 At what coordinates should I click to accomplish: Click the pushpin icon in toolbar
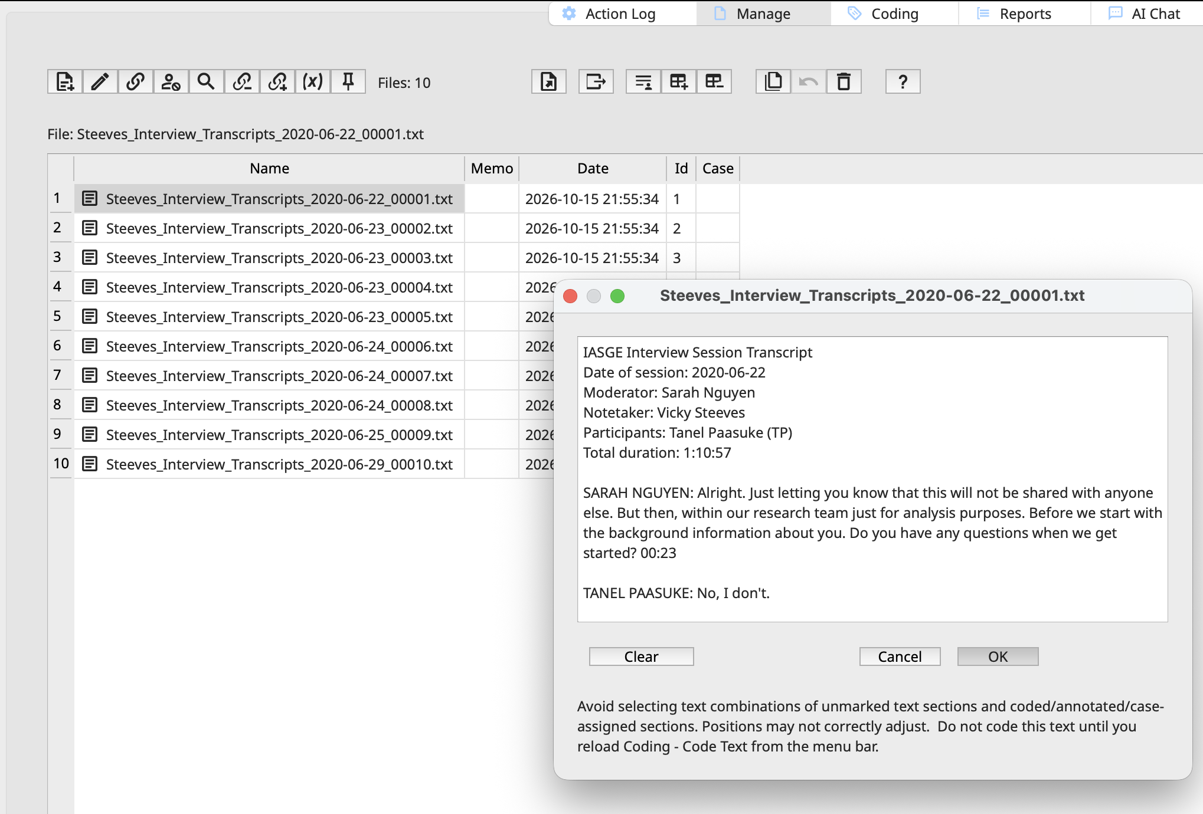pyautogui.click(x=348, y=81)
